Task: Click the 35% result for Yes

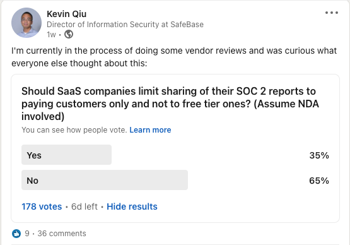Action: point(319,155)
